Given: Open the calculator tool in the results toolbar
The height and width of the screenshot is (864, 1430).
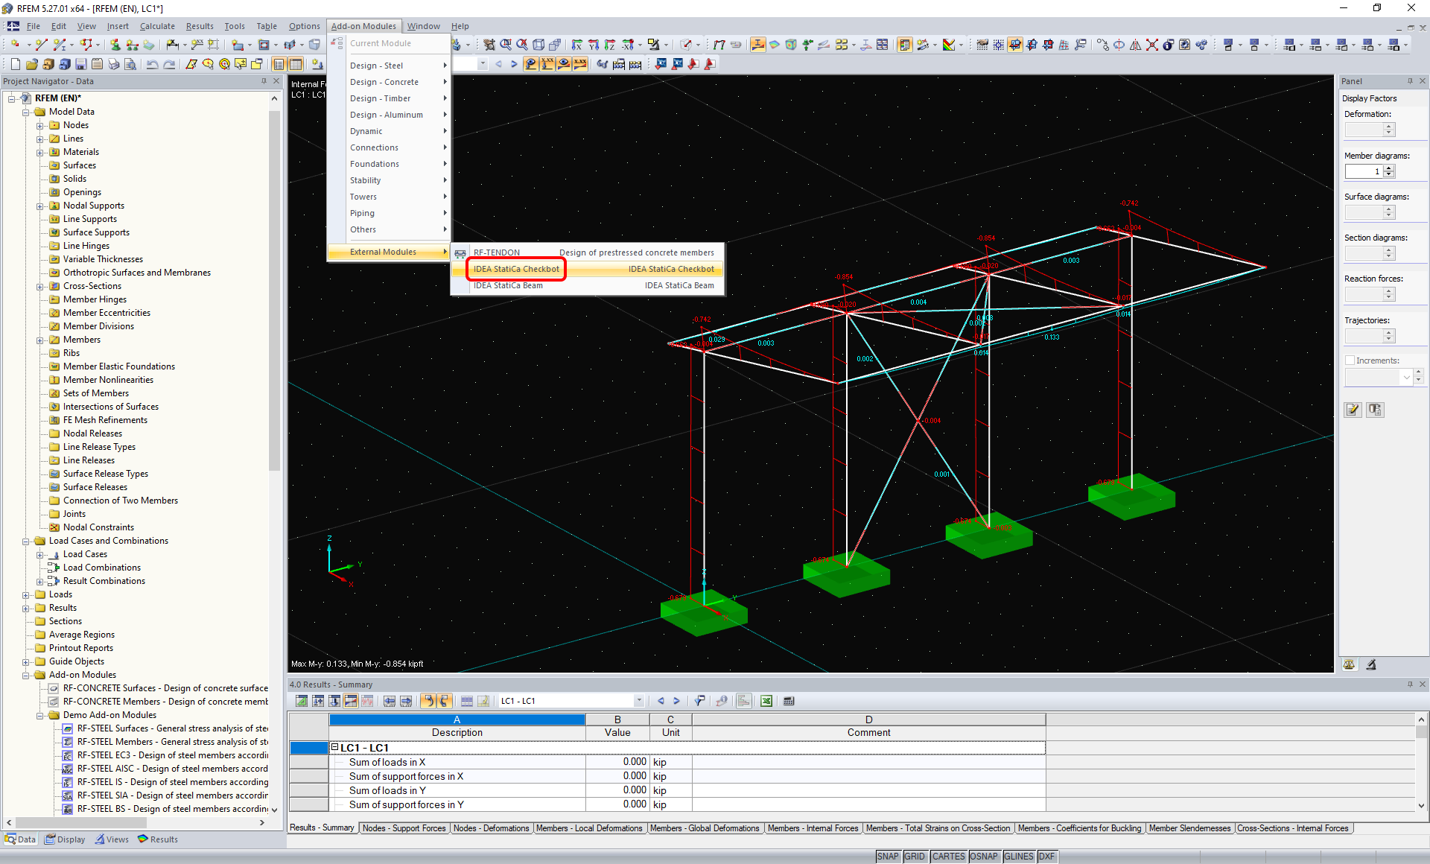Looking at the screenshot, I should tap(788, 701).
